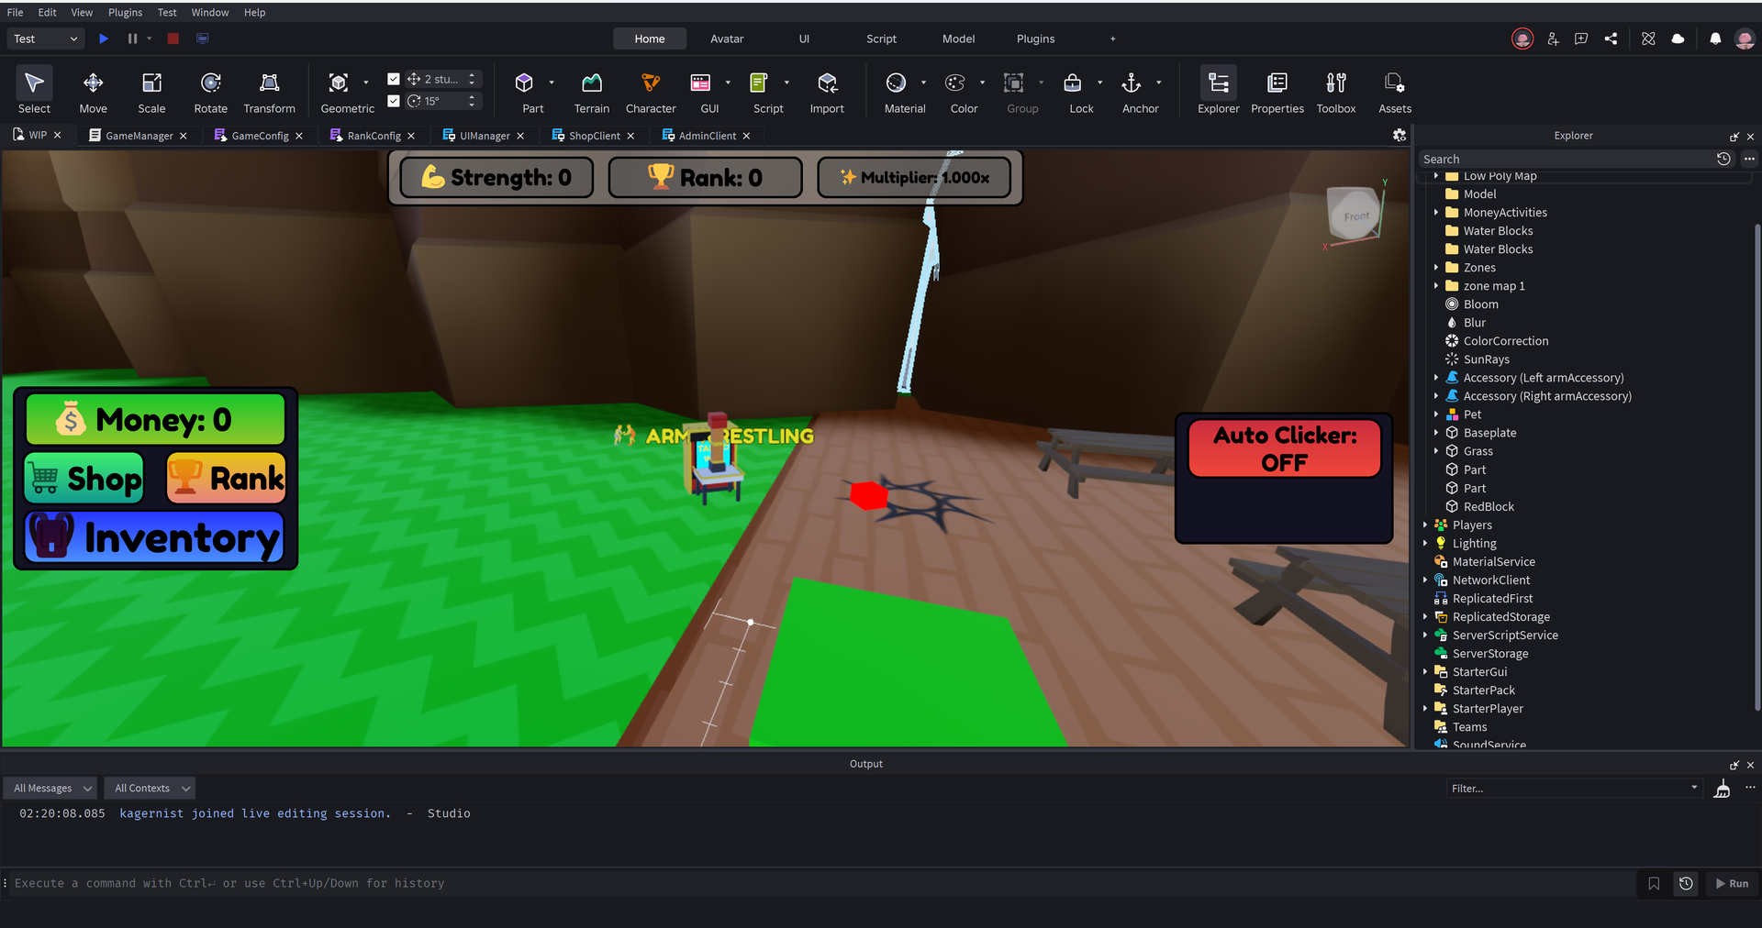The image size is (1762, 928).
Task: Open the Character tool
Action: (651, 93)
